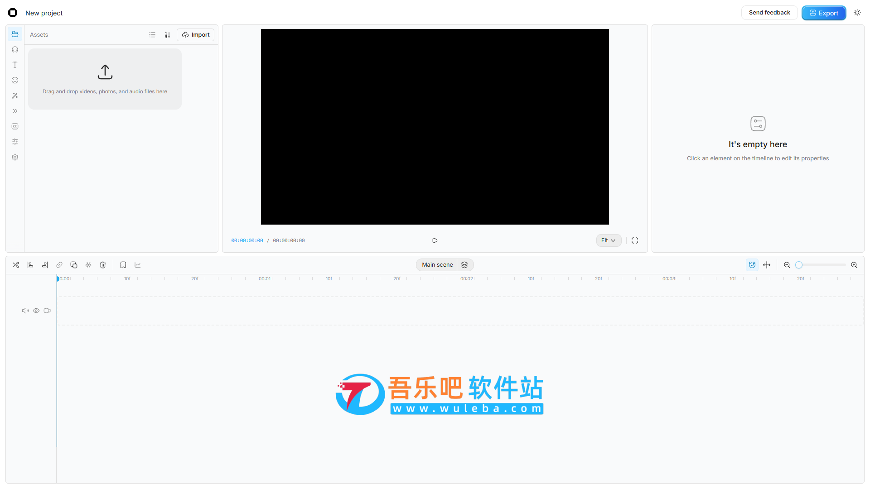Click the align-right trim tool icon
Image resolution: width=870 pixels, height=489 pixels.
coord(45,265)
